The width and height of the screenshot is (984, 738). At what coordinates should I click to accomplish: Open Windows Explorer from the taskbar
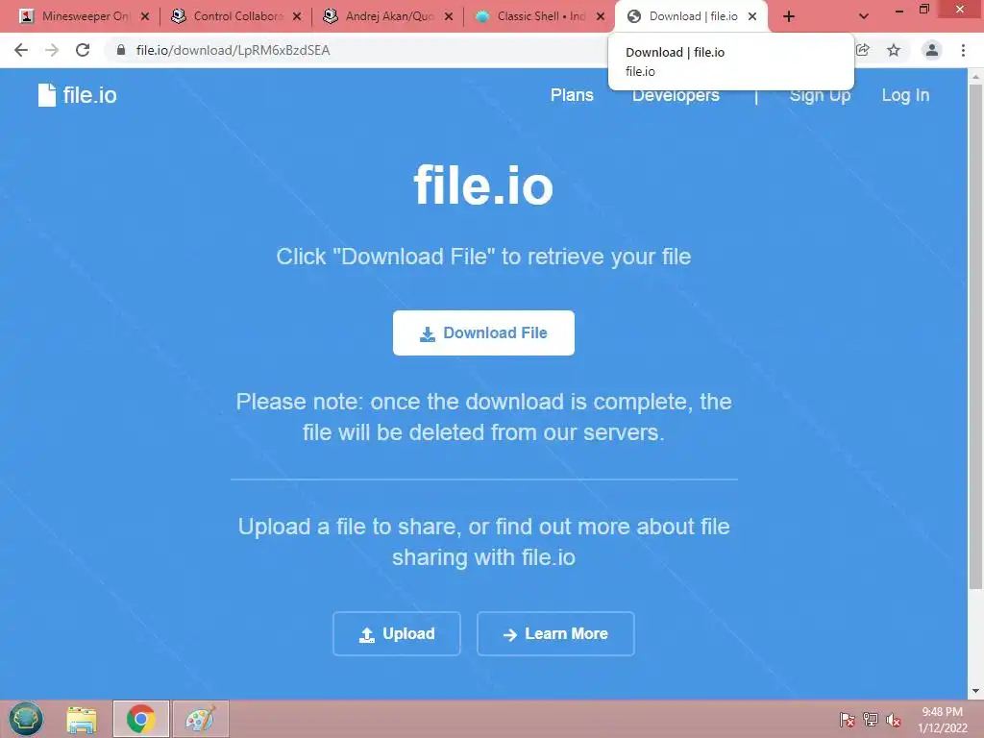click(x=82, y=719)
